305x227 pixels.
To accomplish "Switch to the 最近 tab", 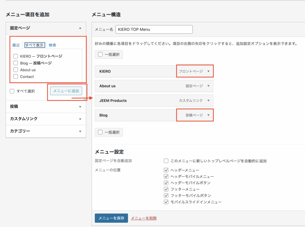I will (x=16, y=45).
